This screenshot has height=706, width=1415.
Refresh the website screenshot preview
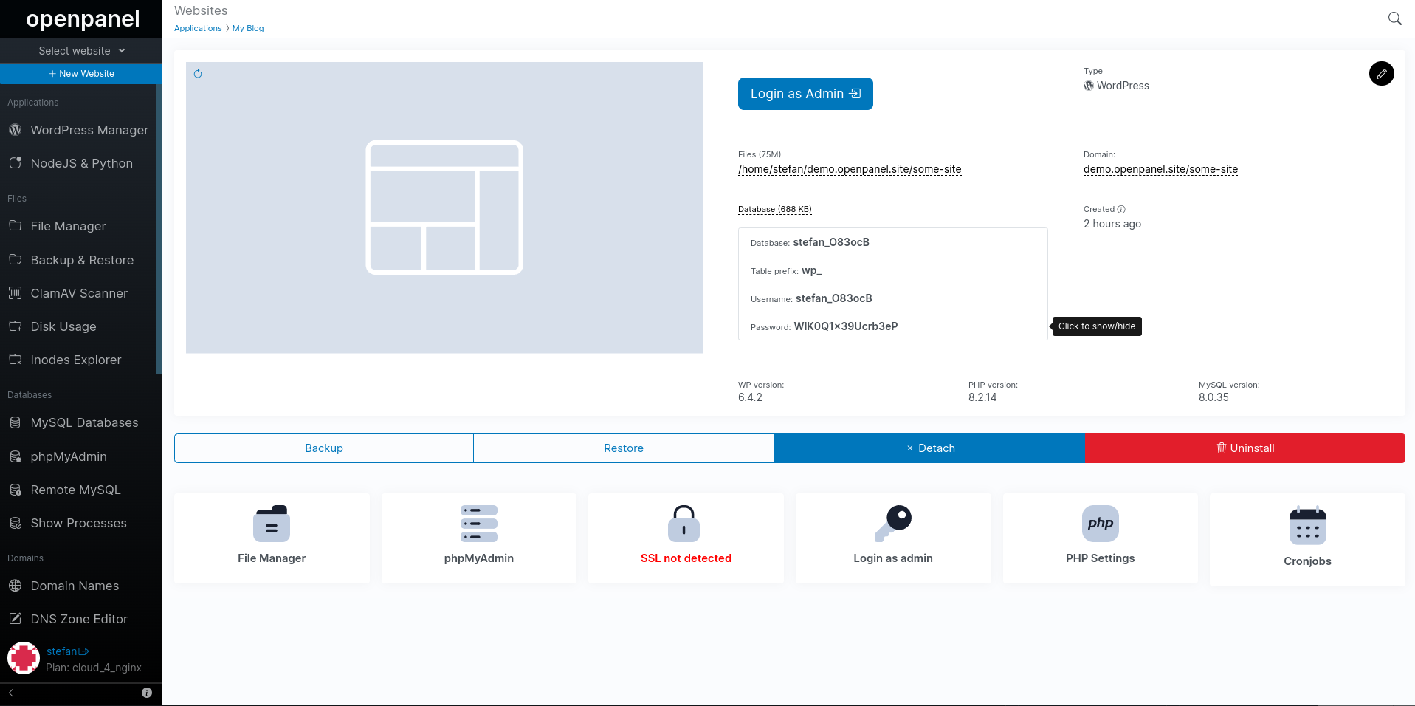pos(198,74)
